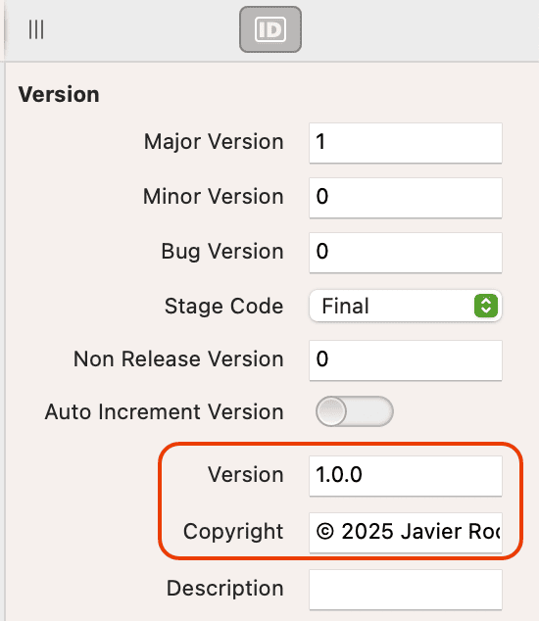Select the ID attributes inspector icon
The width and height of the screenshot is (539, 621).
coord(270,29)
